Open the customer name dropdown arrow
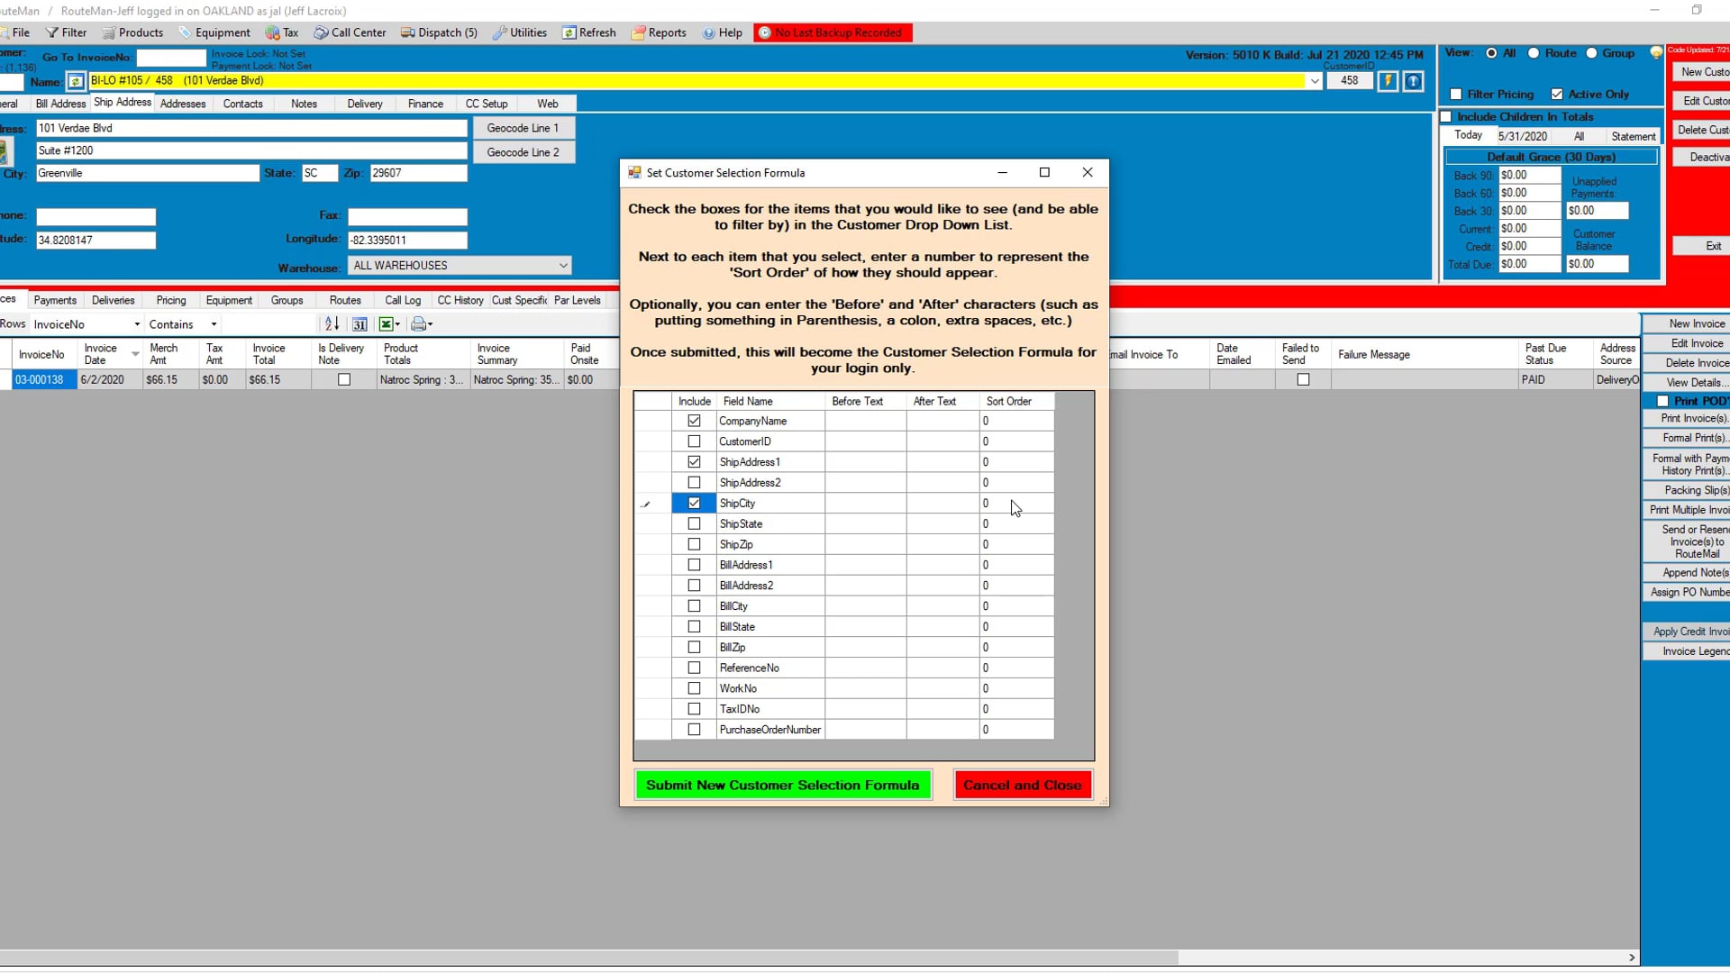The height and width of the screenshot is (973, 1730). click(1315, 81)
